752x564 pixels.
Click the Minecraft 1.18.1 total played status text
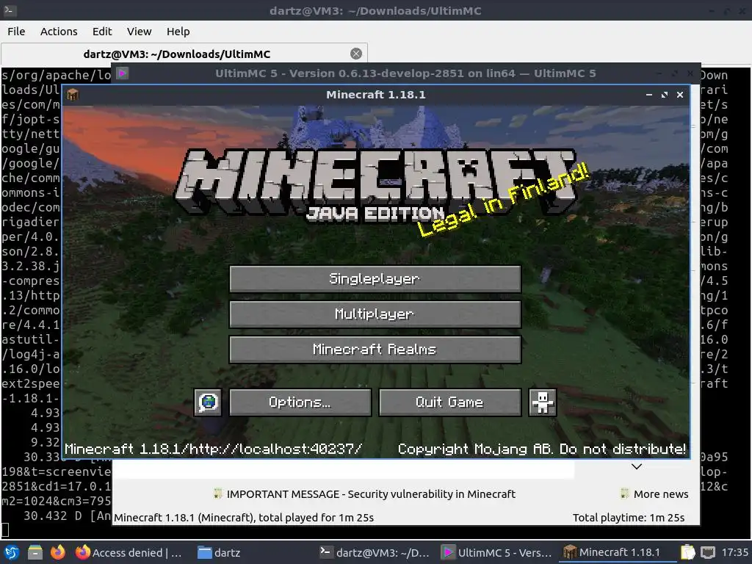[244, 518]
